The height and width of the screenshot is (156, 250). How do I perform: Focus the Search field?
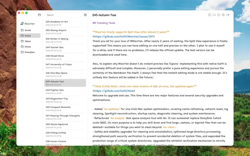coord(64,15)
